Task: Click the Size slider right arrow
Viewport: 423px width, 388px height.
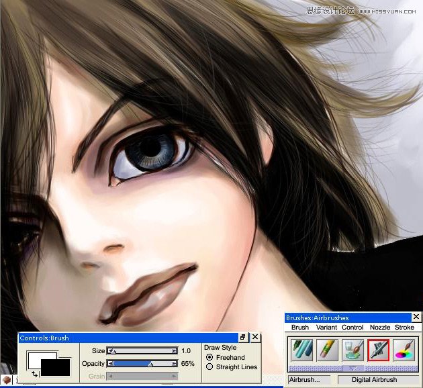Action: [175, 350]
